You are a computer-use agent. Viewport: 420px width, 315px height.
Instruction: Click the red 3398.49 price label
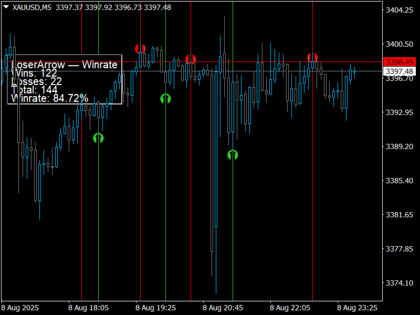tap(400, 62)
